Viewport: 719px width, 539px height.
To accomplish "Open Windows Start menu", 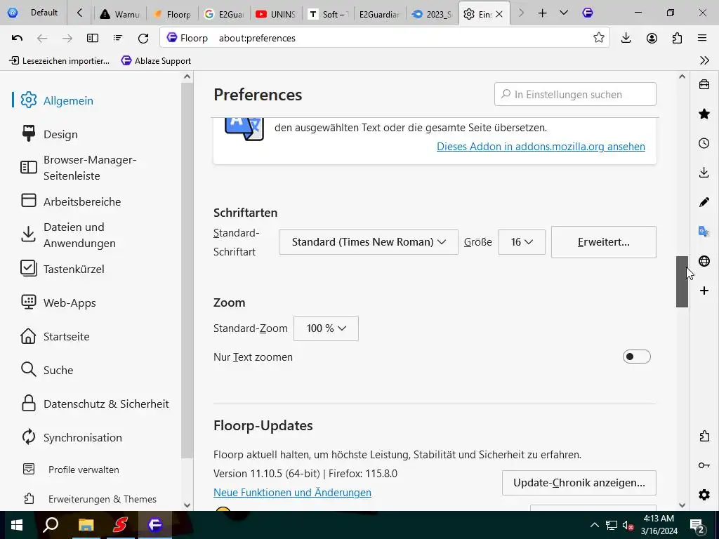I will tap(17, 525).
